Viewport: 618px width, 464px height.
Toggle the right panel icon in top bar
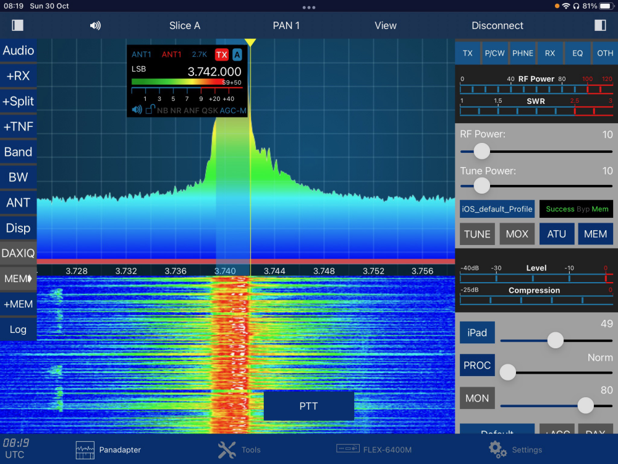pos(600,25)
